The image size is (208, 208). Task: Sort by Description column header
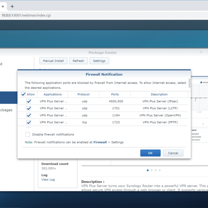point(159,94)
